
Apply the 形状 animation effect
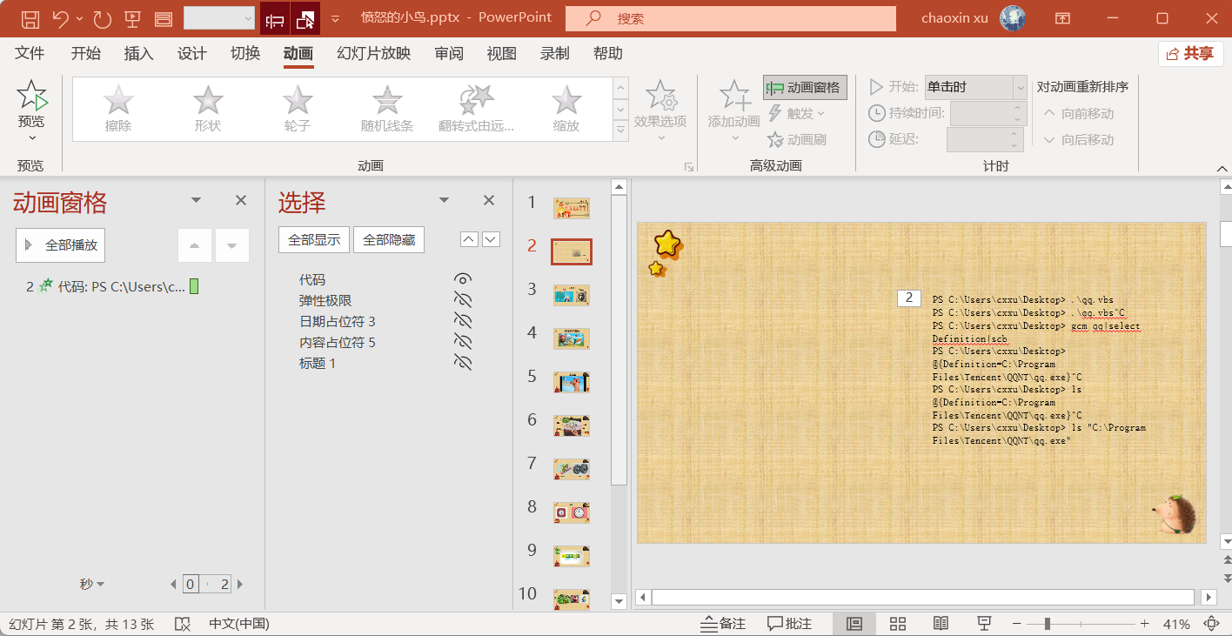(x=208, y=109)
